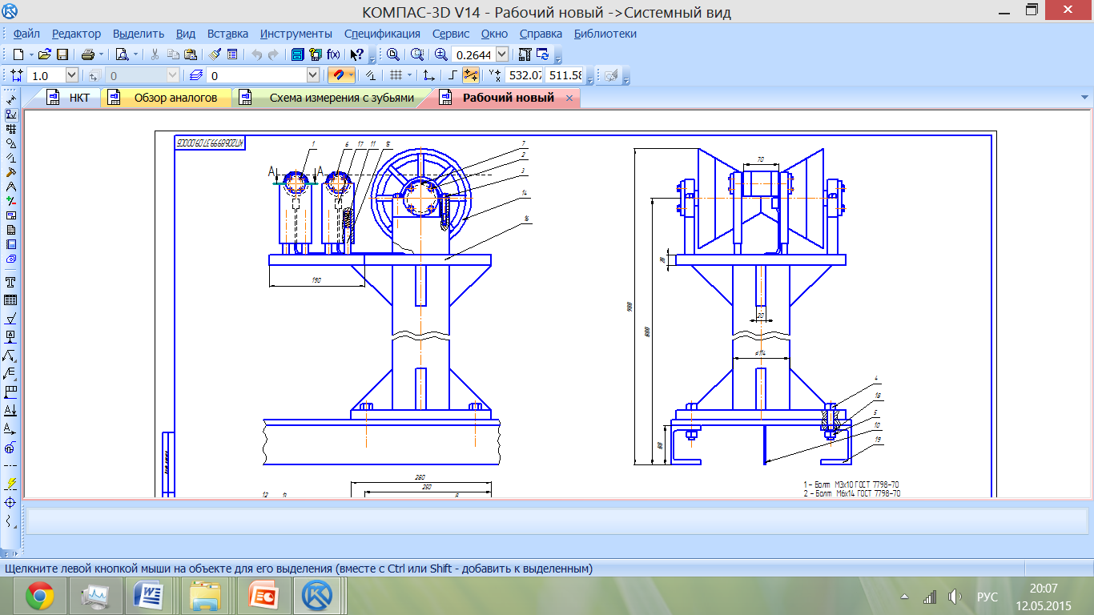Expand the view scale 1.0 dropdown
Screen dimensions: 1094x615
click(x=71, y=75)
